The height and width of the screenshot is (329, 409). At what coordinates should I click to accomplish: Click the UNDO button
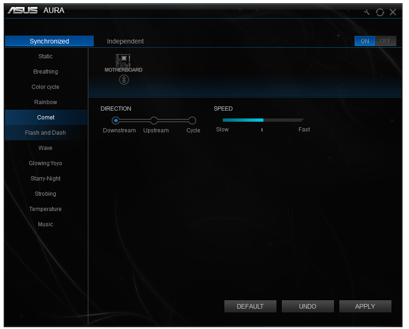(x=307, y=306)
